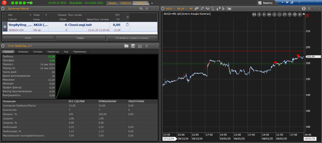Add a new workspace tab with plus icon
This screenshot has width=322, height=143.
[x=152, y=3]
